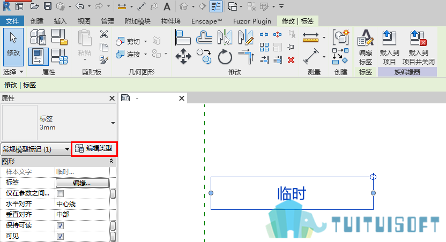
Task: Click the Save disk icon
Action: point(48,6)
